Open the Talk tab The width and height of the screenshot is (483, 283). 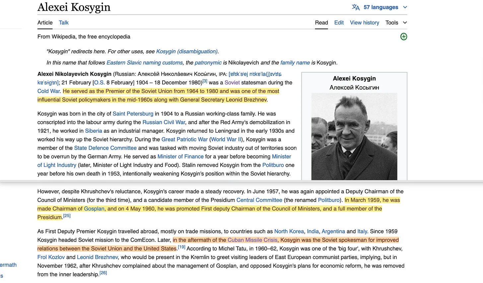point(64,23)
